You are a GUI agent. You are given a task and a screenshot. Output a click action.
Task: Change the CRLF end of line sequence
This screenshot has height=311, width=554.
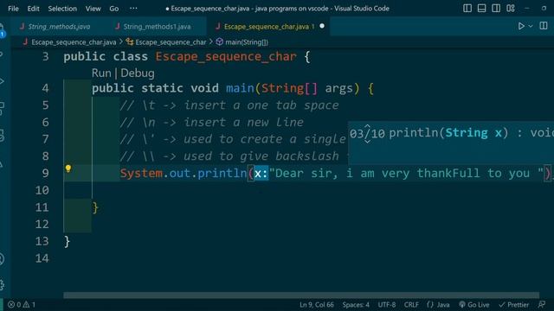pos(411,305)
